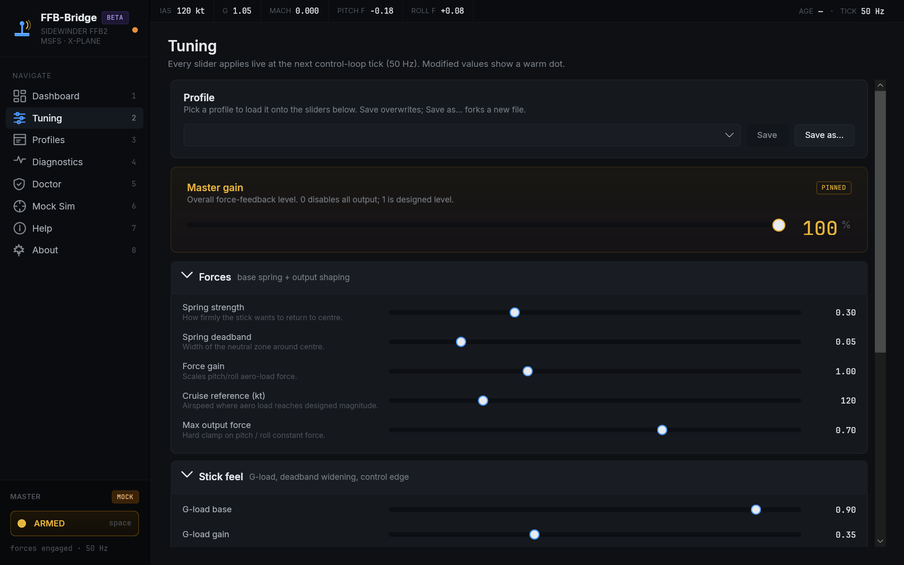Click the About gear icon
The height and width of the screenshot is (565, 904).
click(x=19, y=250)
